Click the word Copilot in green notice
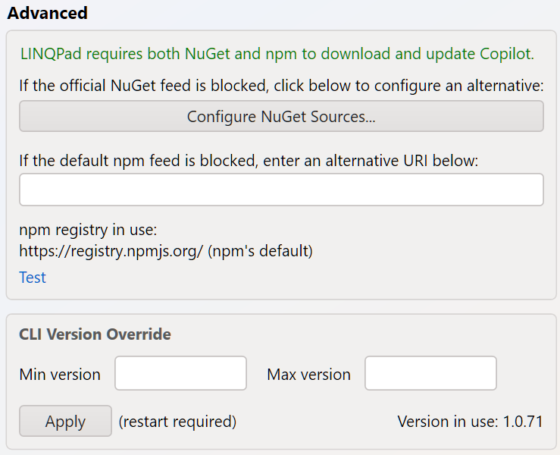The width and height of the screenshot is (560, 455). [507, 54]
